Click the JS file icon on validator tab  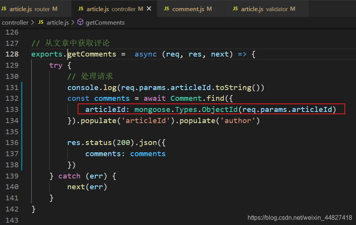pyautogui.click(x=235, y=8)
